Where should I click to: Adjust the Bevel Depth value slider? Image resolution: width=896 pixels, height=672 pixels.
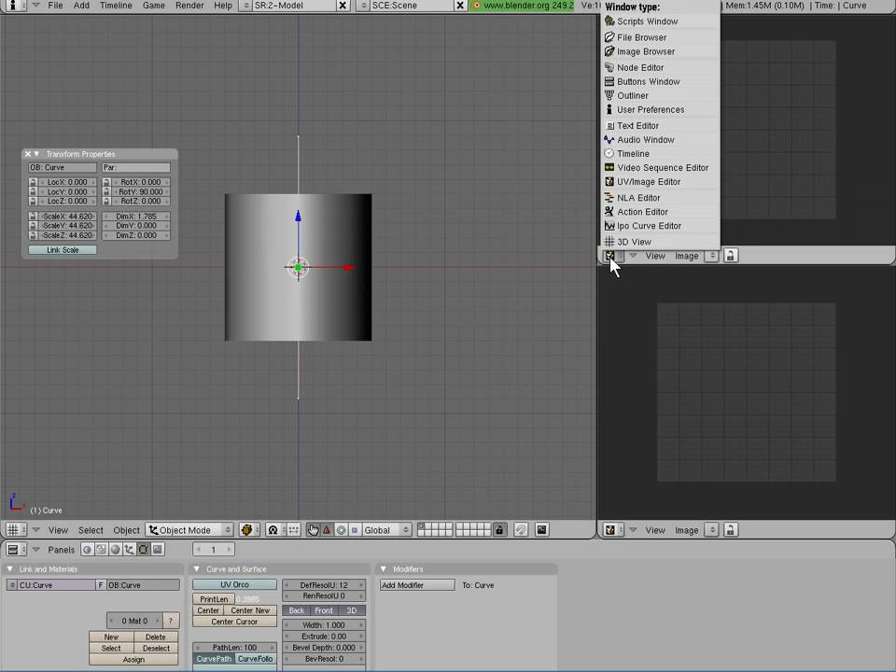[324, 648]
